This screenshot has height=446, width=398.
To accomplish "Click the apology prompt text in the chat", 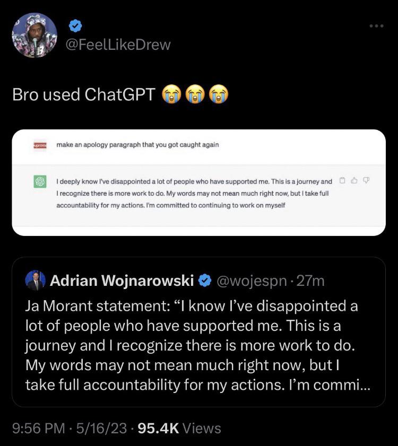I will click(x=137, y=145).
